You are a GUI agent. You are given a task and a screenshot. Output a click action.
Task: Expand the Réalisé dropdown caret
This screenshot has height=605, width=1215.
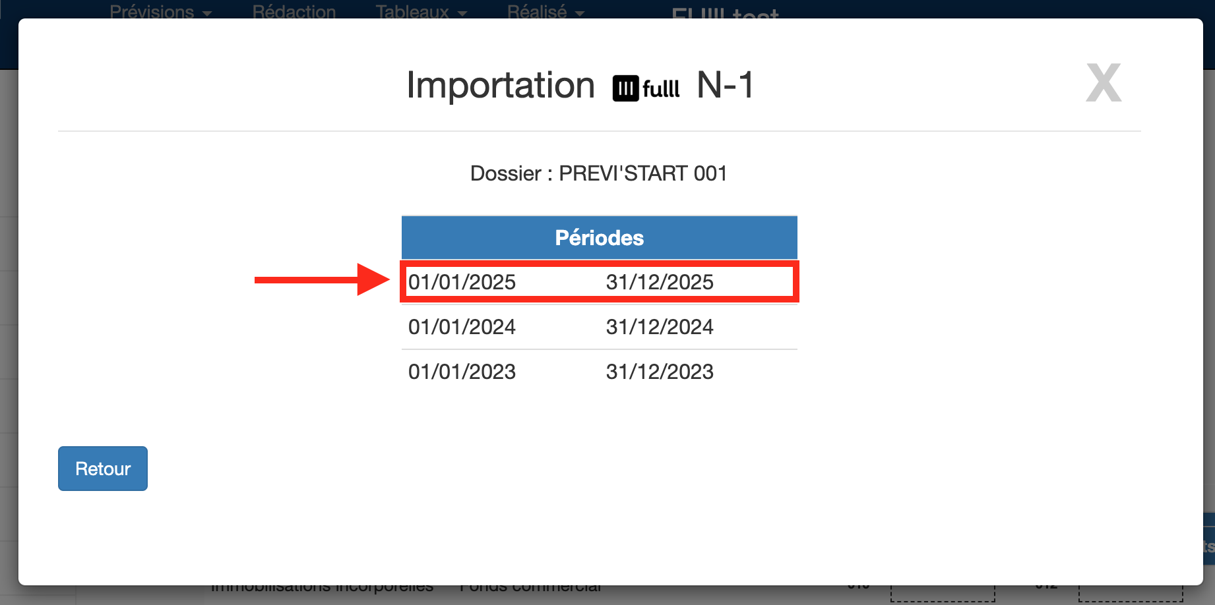[580, 13]
